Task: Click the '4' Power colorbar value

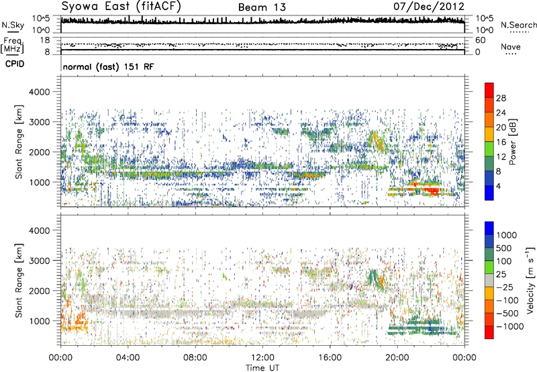Action: 498,186
